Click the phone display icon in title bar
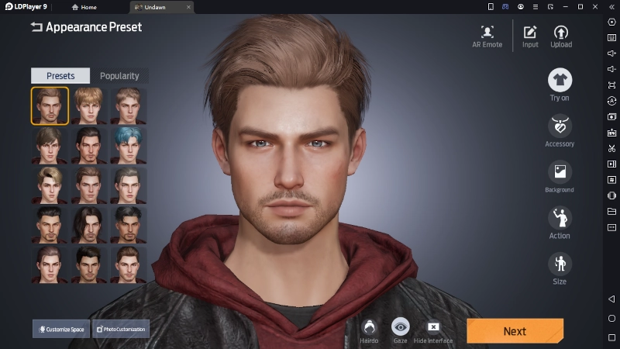The width and height of the screenshot is (620, 349). (x=491, y=7)
